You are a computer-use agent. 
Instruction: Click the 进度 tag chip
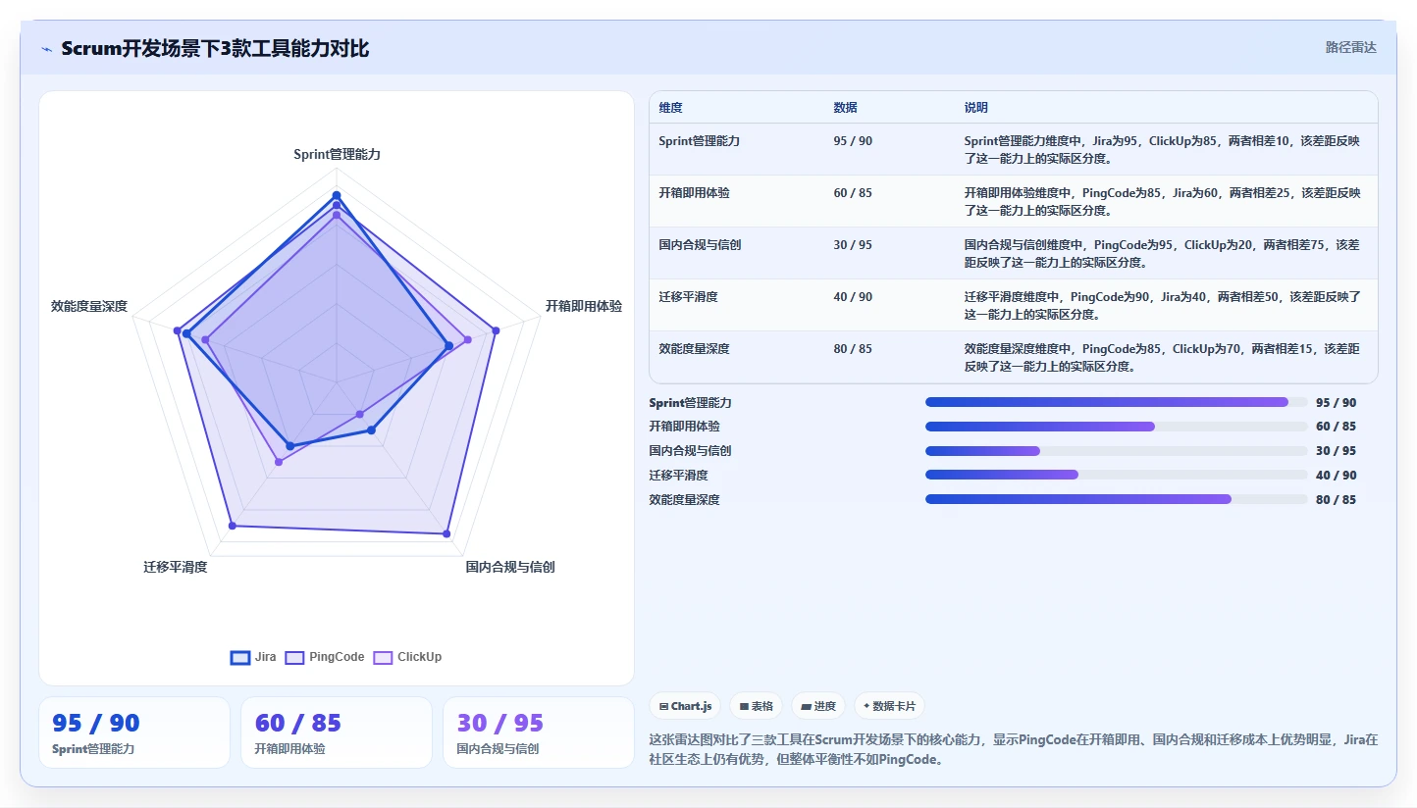(818, 706)
